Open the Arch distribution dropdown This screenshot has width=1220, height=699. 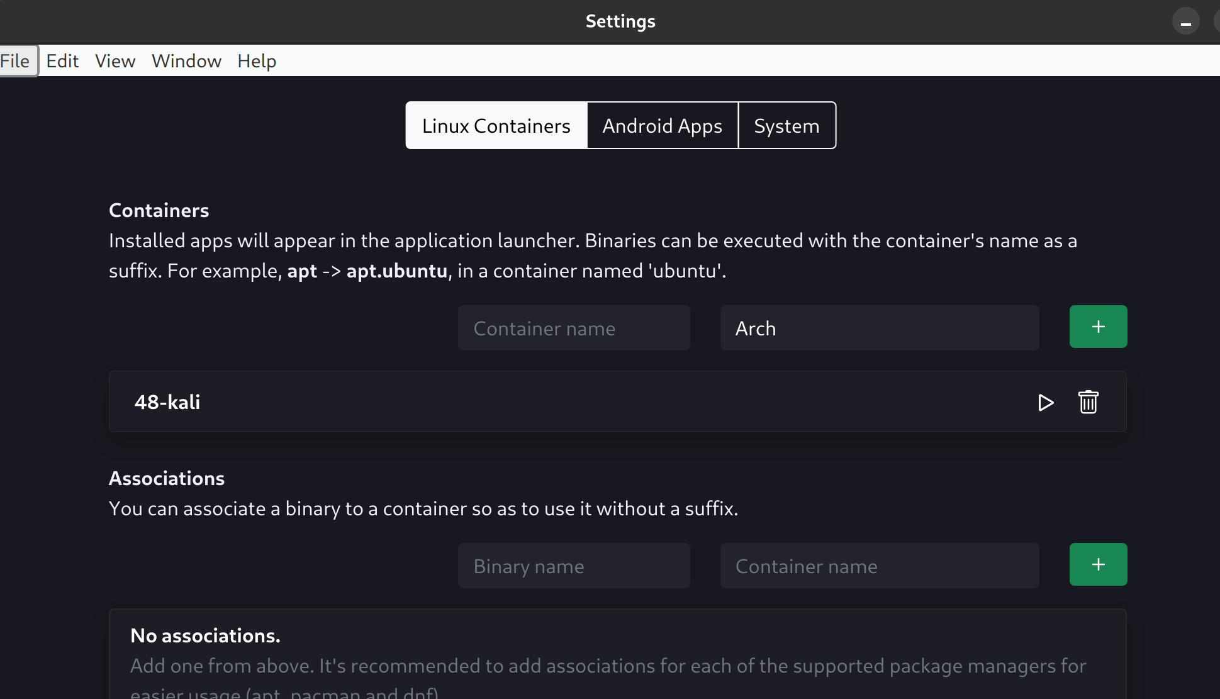coord(879,328)
